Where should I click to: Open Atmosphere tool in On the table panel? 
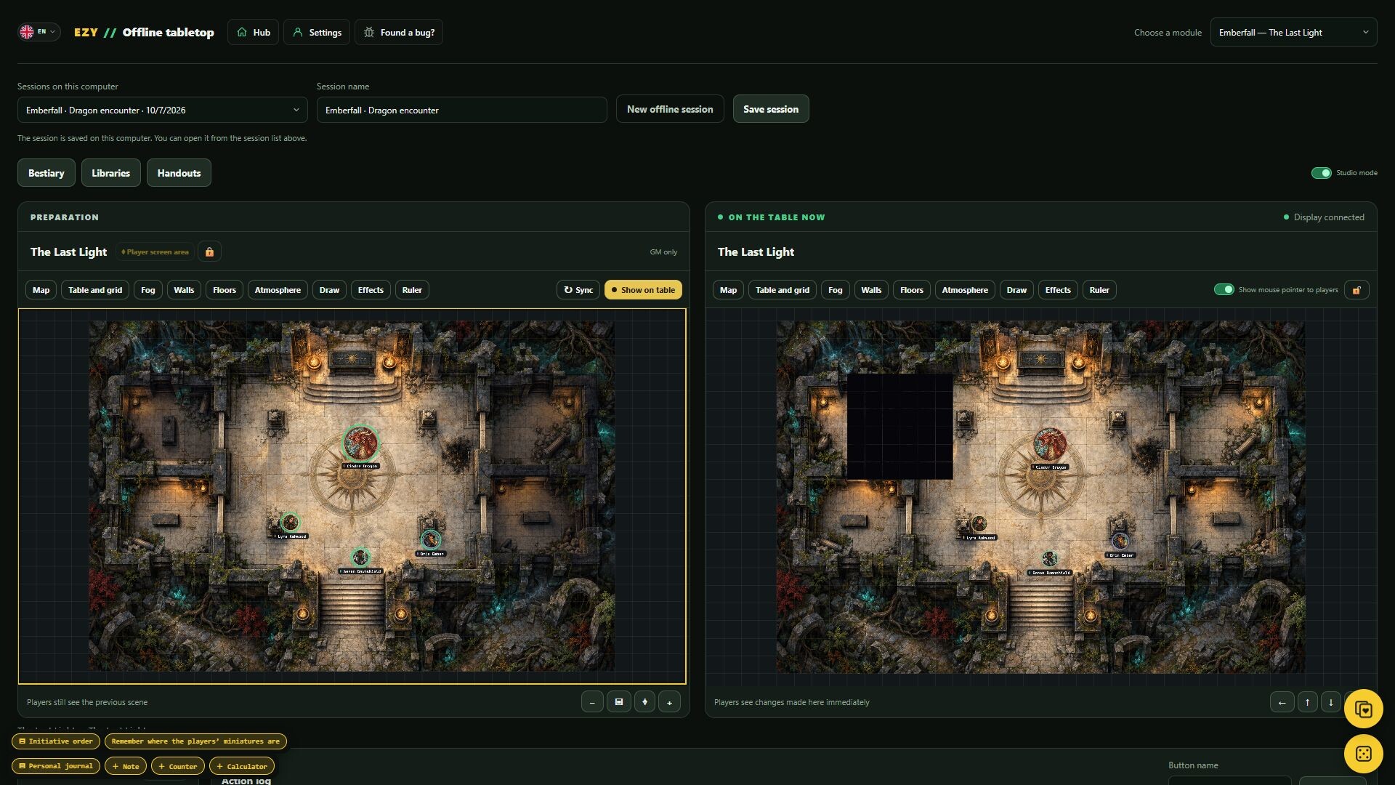[x=965, y=290]
